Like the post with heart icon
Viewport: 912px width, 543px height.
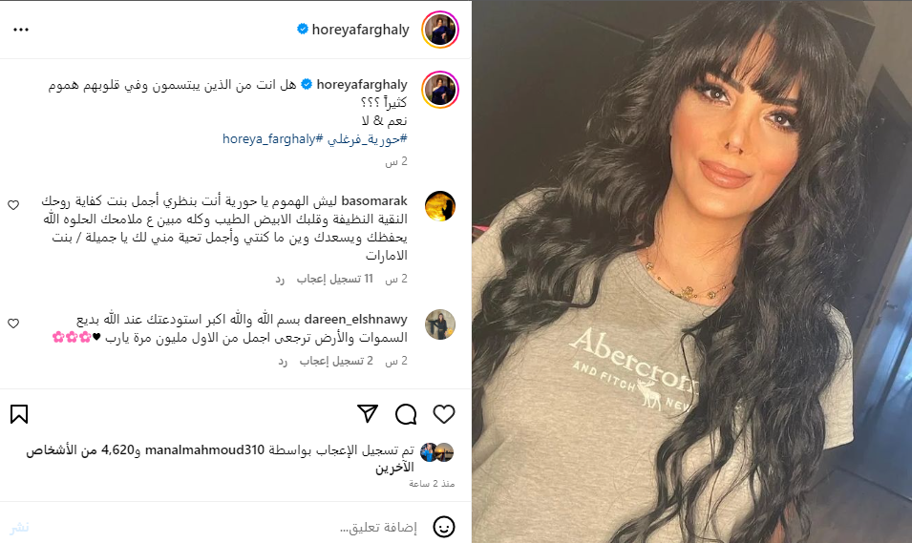(x=444, y=414)
